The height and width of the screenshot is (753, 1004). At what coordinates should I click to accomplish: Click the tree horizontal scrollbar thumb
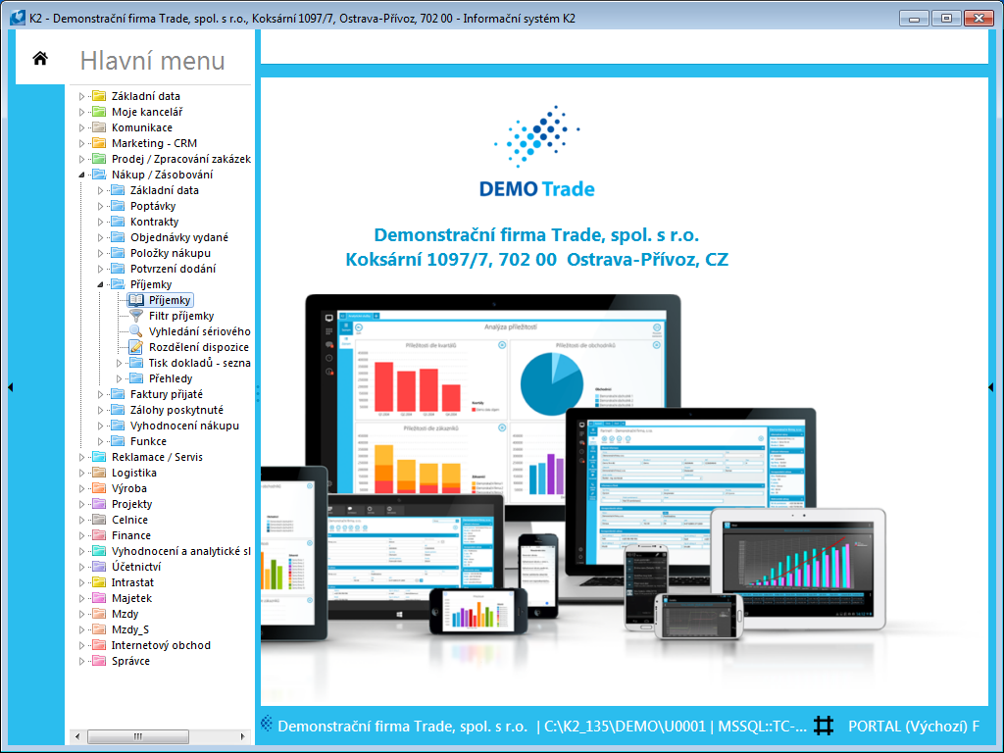pos(137,736)
